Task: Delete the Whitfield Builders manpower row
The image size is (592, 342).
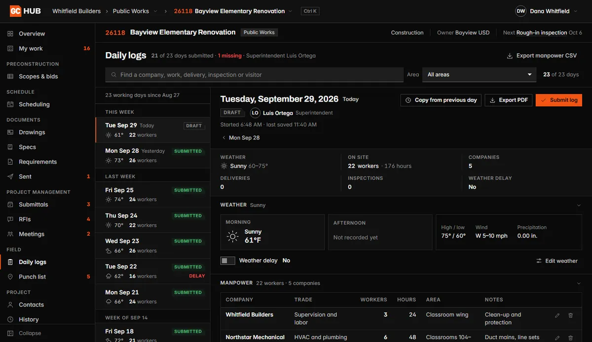Action: coord(571,315)
